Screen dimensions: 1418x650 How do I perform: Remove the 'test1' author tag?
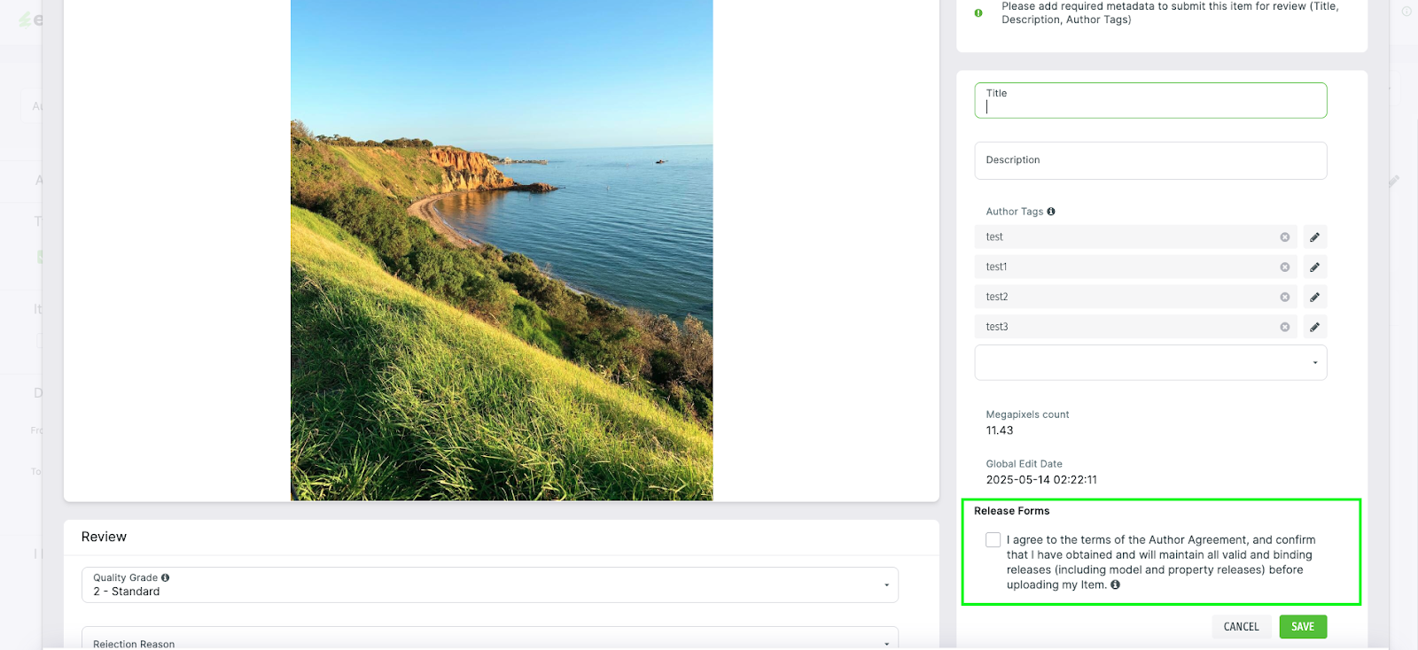[1284, 267]
